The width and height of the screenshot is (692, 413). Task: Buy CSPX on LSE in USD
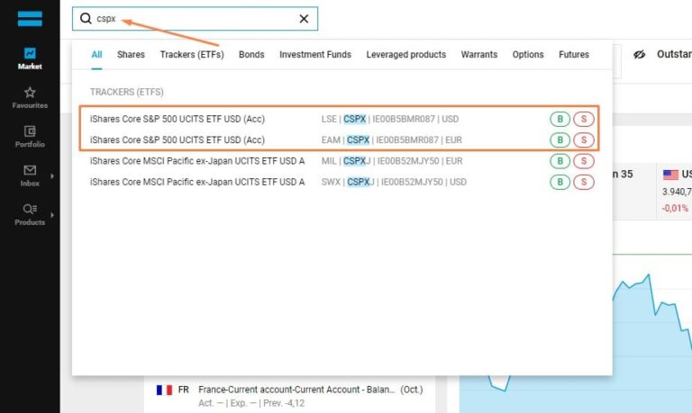point(560,119)
